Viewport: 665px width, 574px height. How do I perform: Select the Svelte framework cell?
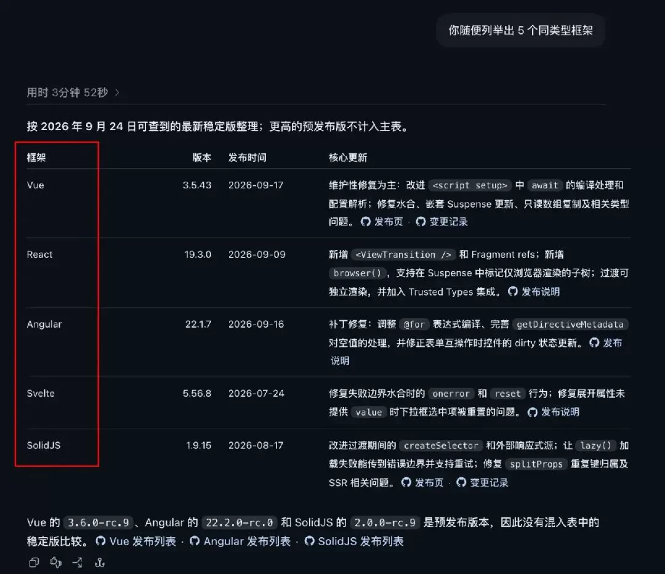click(41, 394)
